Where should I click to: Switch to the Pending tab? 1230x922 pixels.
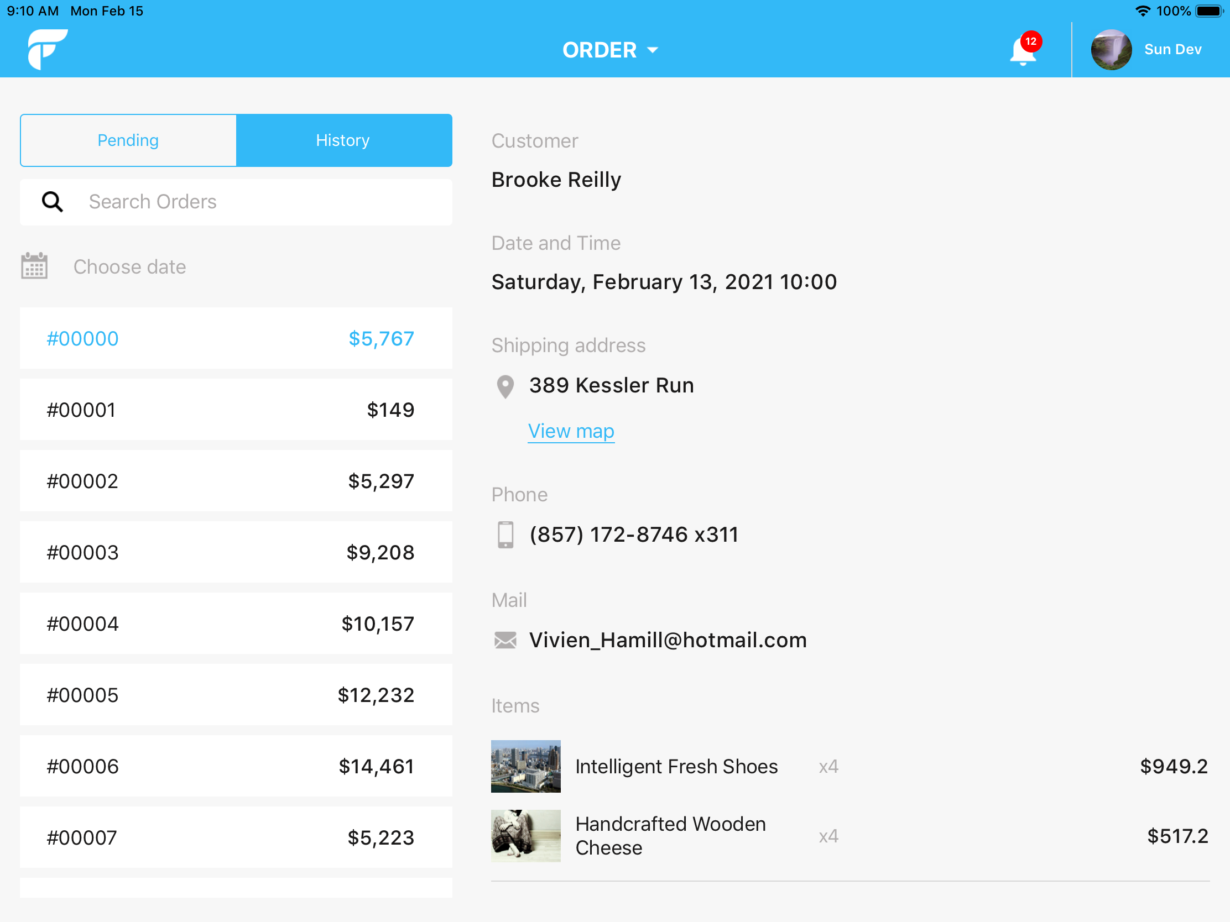[x=128, y=140]
